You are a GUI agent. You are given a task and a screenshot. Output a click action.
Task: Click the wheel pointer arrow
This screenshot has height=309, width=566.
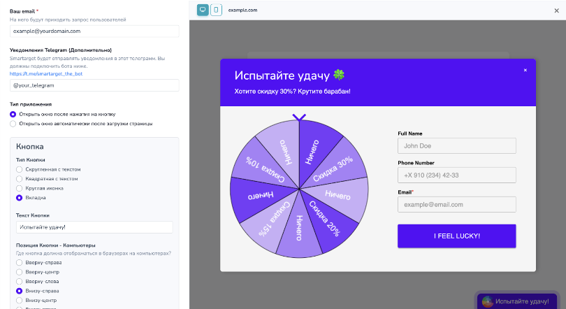299,117
